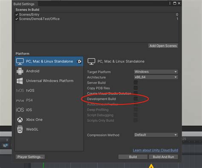Open Build Settings window kebab menu
The height and width of the screenshot is (168, 202).
click(170, 3)
